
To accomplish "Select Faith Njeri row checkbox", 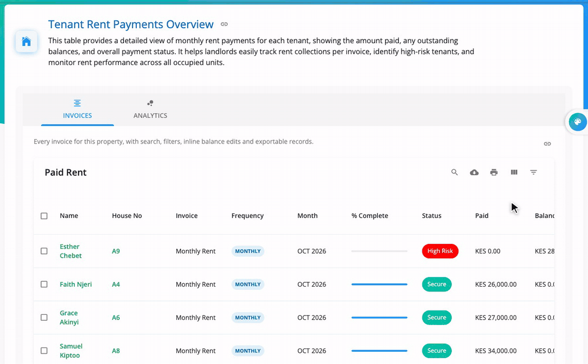I will coord(44,284).
